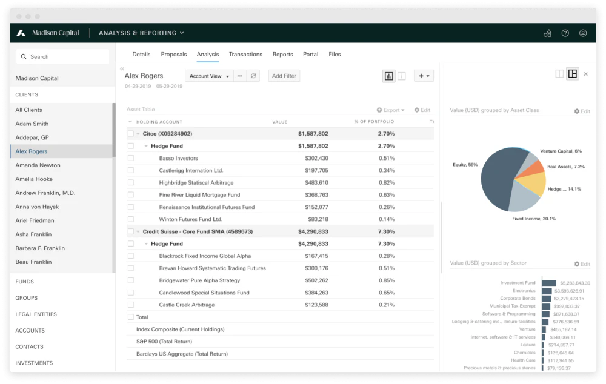The image size is (606, 384).
Task: Click the Add Filter button
Action: coord(284,75)
